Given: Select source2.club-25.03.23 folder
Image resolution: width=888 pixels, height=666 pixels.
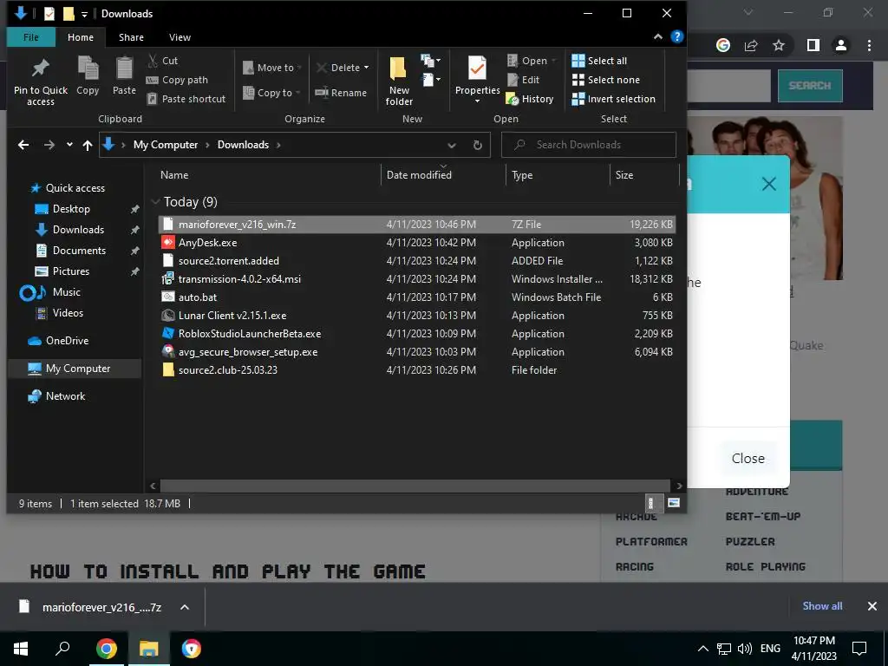Looking at the screenshot, I should coord(416,369).
